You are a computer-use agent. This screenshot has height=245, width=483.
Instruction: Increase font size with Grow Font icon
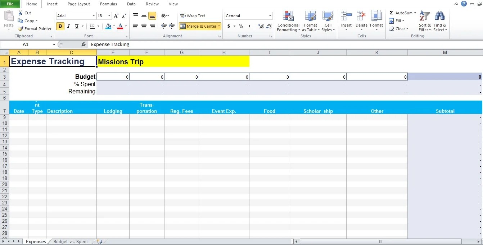116,16
